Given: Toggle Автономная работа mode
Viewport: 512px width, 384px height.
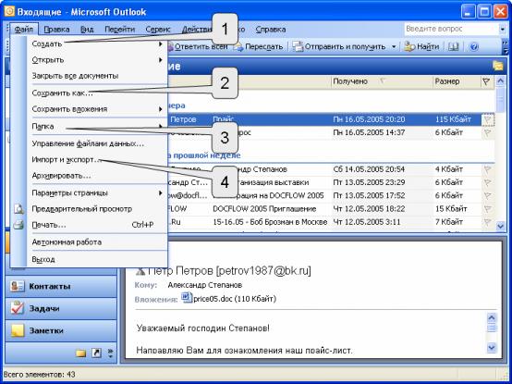Looking at the screenshot, I should click(x=97, y=242).
